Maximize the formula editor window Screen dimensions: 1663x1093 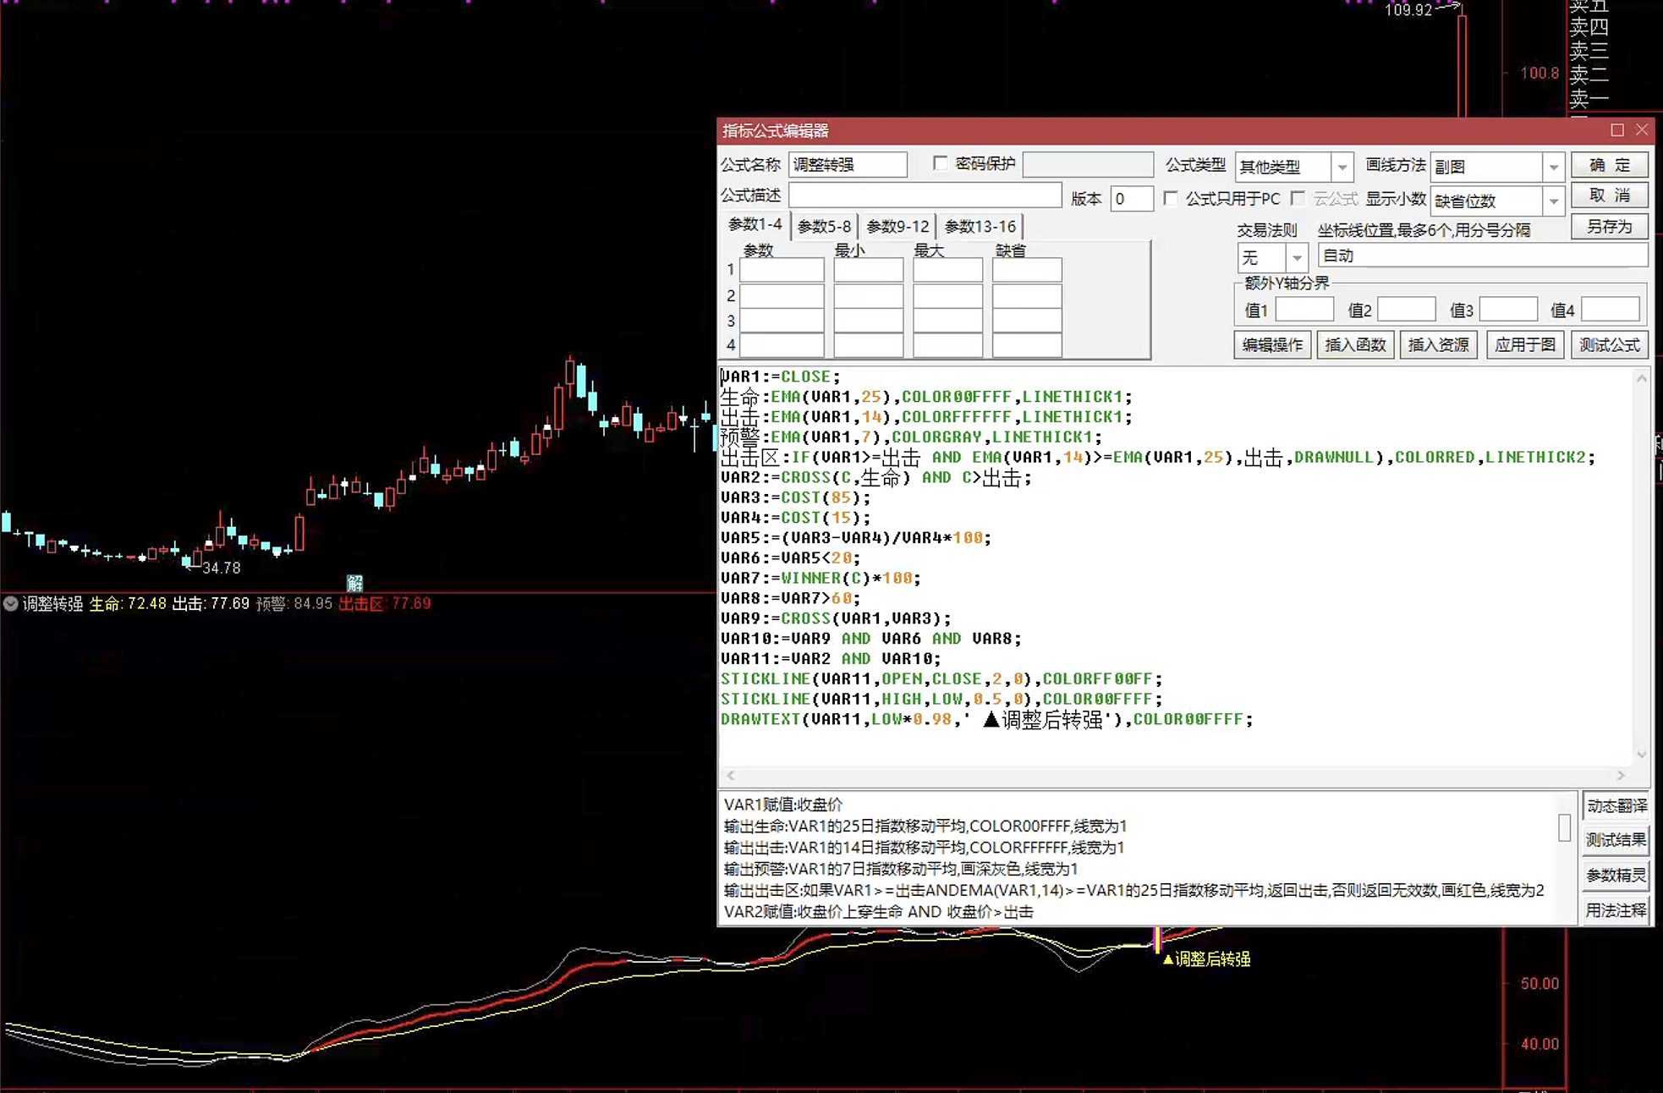[1617, 129]
